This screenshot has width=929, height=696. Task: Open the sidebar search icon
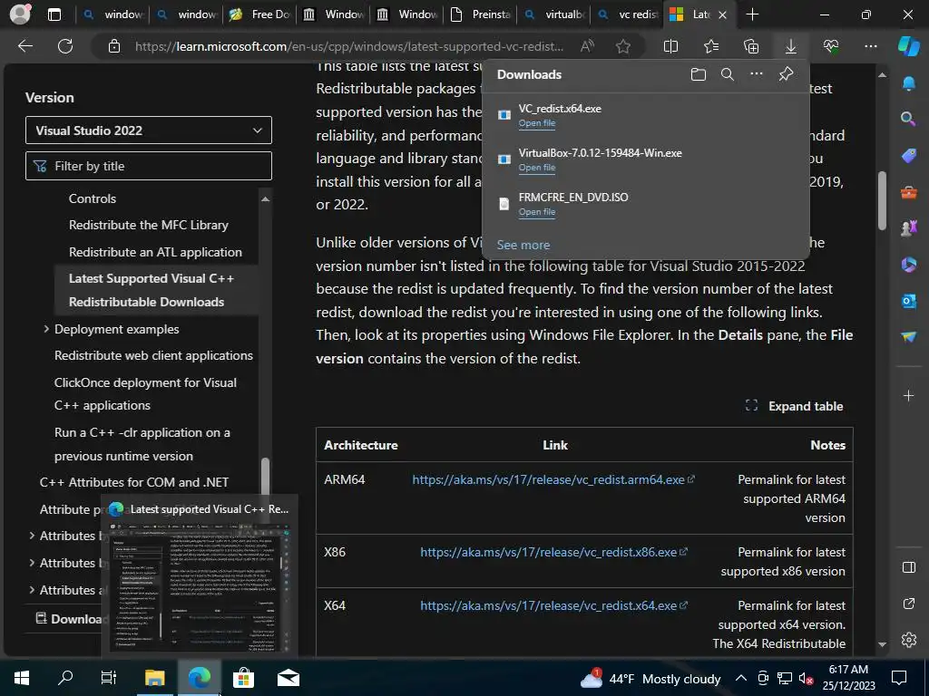coord(908,119)
